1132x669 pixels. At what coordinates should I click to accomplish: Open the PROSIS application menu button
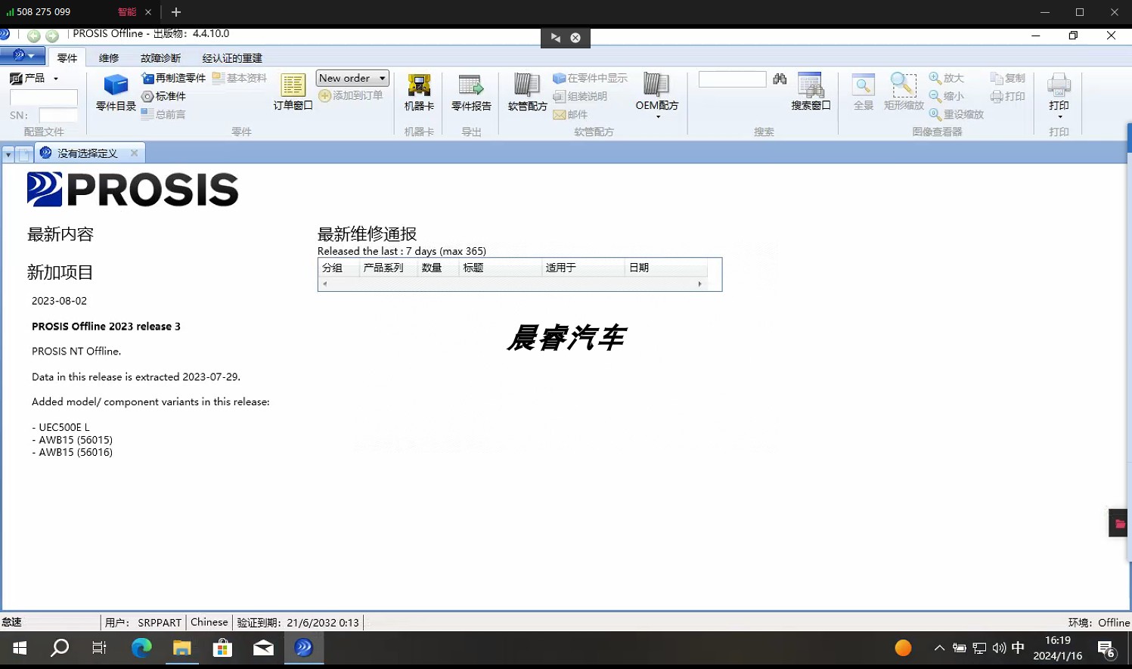pos(23,55)
